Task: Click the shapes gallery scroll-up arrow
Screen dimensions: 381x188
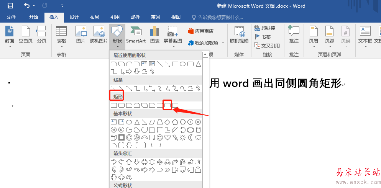Action: 205,54
